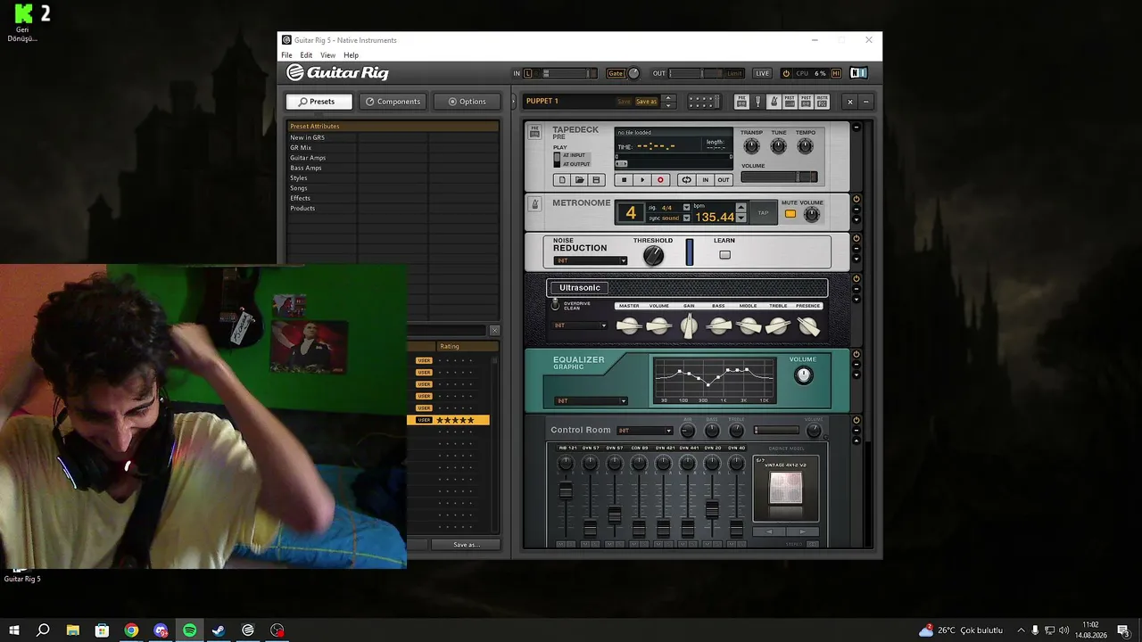Open Steam from taskbar
1142x642 pixels.
point(219,630)
